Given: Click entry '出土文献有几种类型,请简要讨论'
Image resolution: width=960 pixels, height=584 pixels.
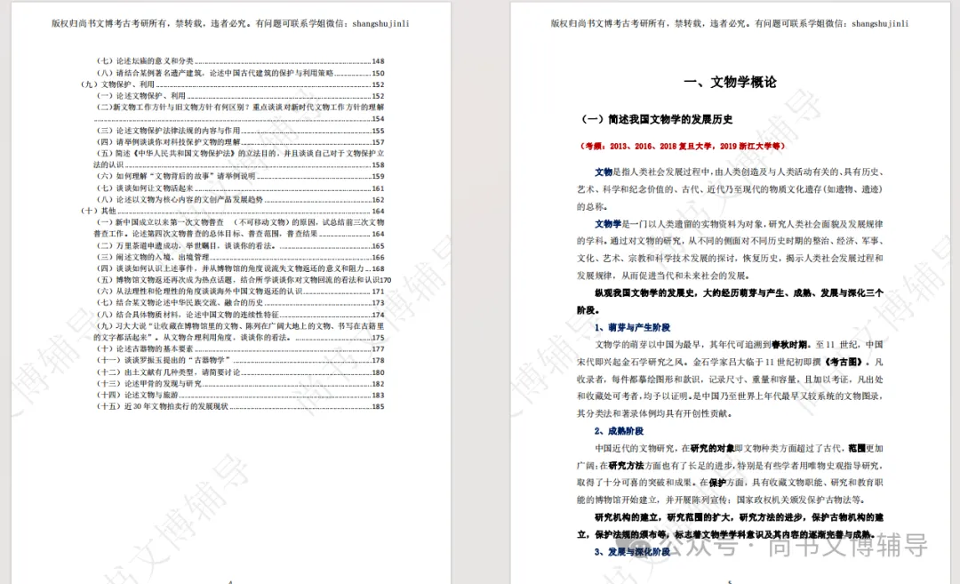Looking at the screenshot, I should click(240, 372).
